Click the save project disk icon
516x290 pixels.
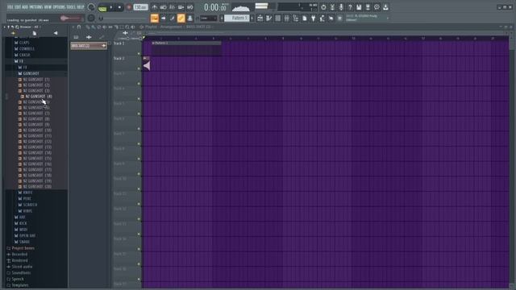pos(359,7)
